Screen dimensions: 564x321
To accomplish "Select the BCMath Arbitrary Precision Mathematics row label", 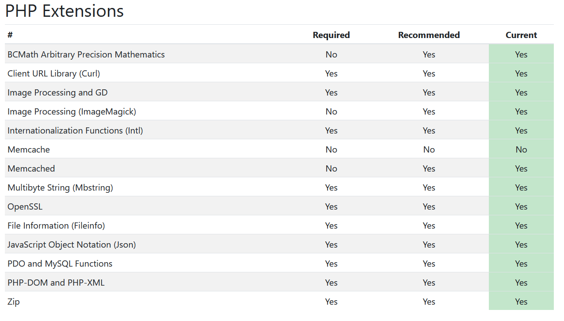I will (x=86, y=54).
